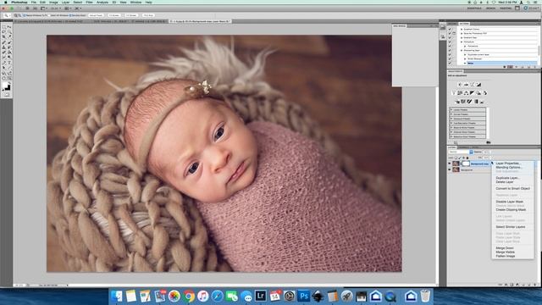Expand Selective Color Presets list

451,136
